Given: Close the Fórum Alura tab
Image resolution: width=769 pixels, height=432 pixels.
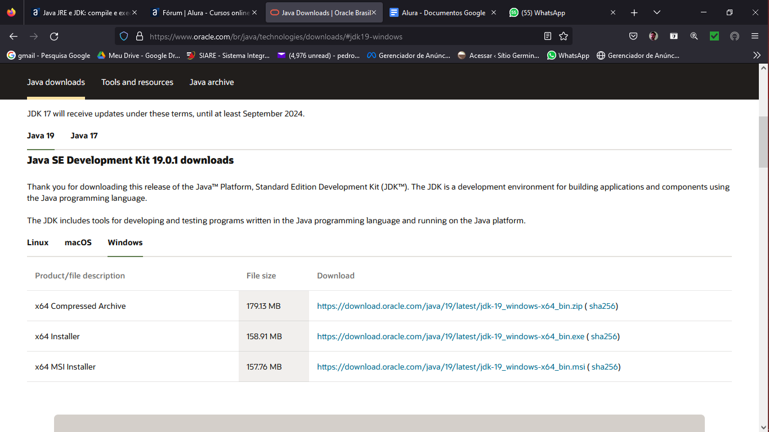Looking at the screenshot, I should pyautogui.click(x=254, y=12).
